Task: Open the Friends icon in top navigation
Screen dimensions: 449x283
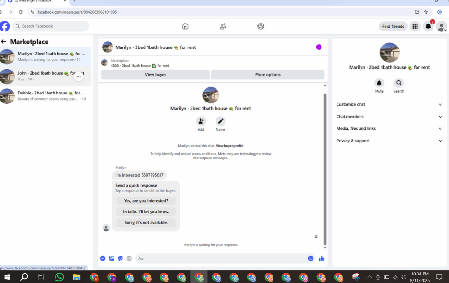Action: [223, 26]
